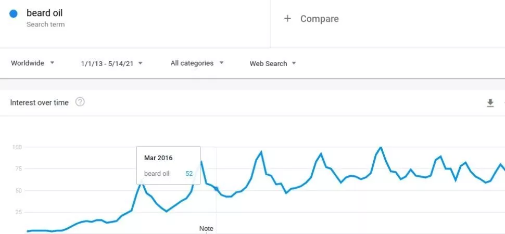This screenshot has width=505, height=234.
Task: Open the All categories dropdown
Action: (x=197, y=63)
